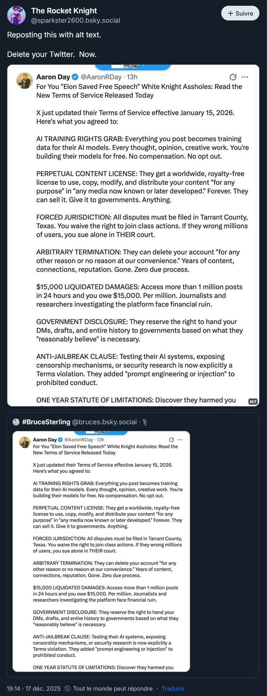Open the #BruceSterling display name

(x=46, y=422)
